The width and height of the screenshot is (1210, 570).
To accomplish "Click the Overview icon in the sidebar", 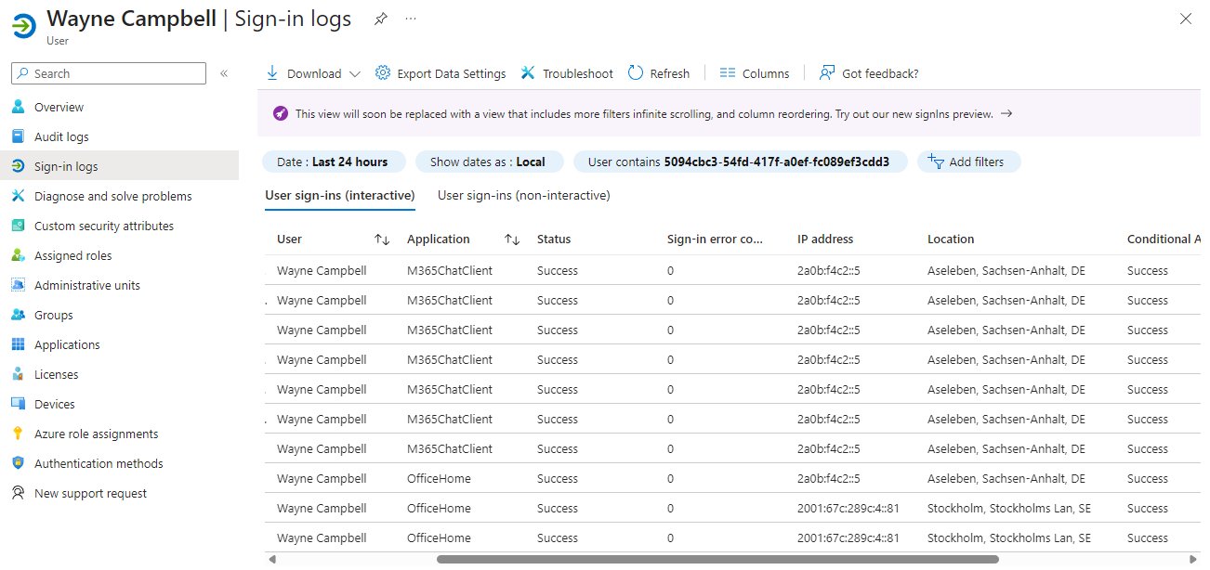I will [18, 107].
